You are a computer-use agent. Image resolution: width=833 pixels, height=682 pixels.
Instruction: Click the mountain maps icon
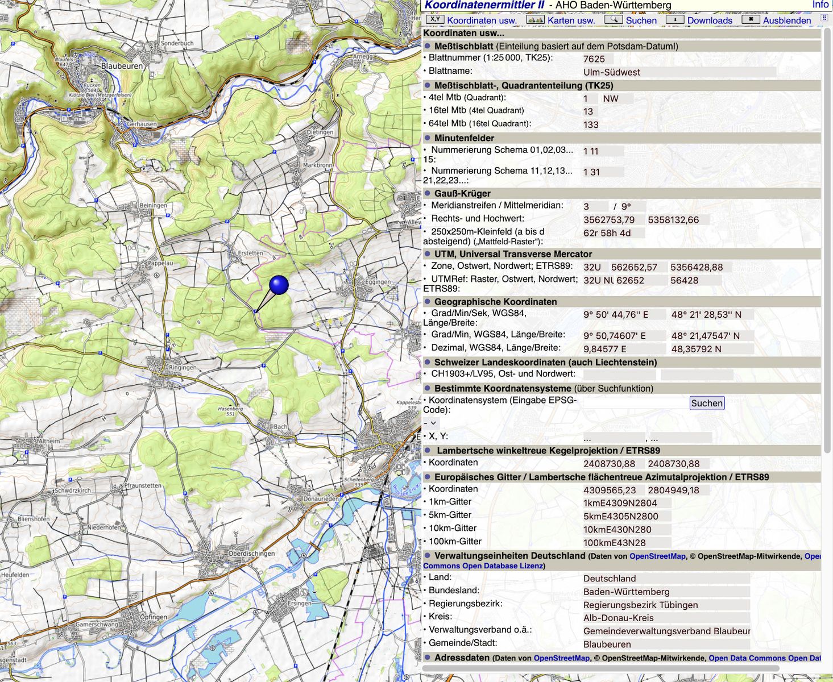(535, 19)
